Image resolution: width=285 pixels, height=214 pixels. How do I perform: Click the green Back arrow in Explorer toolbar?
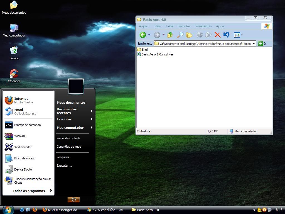point(142,35)
